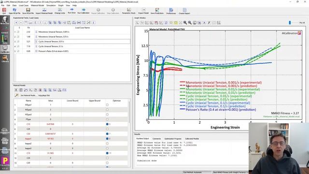The height and width of the screenshot is (174, 309).
Task: Open the Graph menu
Action: point(61,5)
